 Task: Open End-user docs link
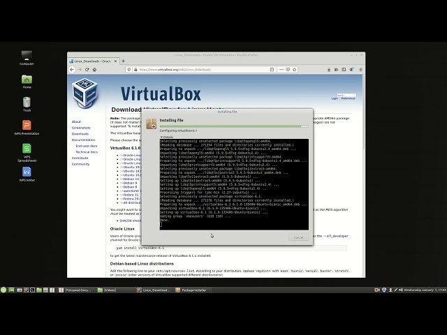[x=87, y=146]
